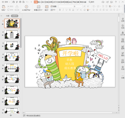Click the Print icon in quick access toolbar

20,2
